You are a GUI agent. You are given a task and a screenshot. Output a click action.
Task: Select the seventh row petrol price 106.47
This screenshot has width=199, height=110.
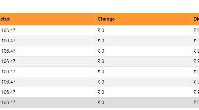tap(8, 92)
